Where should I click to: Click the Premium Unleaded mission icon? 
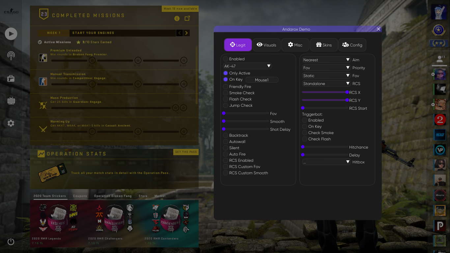(x=43, y=58)
